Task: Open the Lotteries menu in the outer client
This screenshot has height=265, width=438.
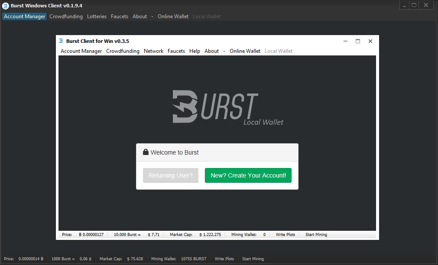Action: (x=97, y=16)
